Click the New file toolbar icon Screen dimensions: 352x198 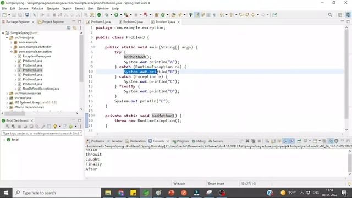tap(4, 15)
